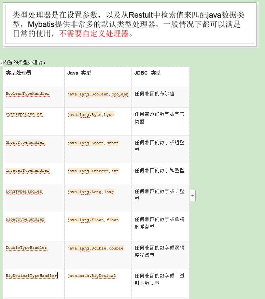Click the plus button beside the table
This screenshot has height=299, width=265.
193,196
